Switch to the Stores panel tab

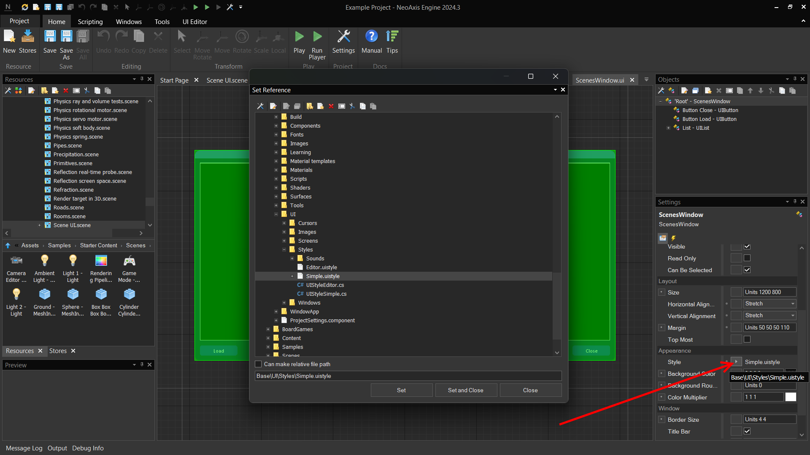[58, 351]
